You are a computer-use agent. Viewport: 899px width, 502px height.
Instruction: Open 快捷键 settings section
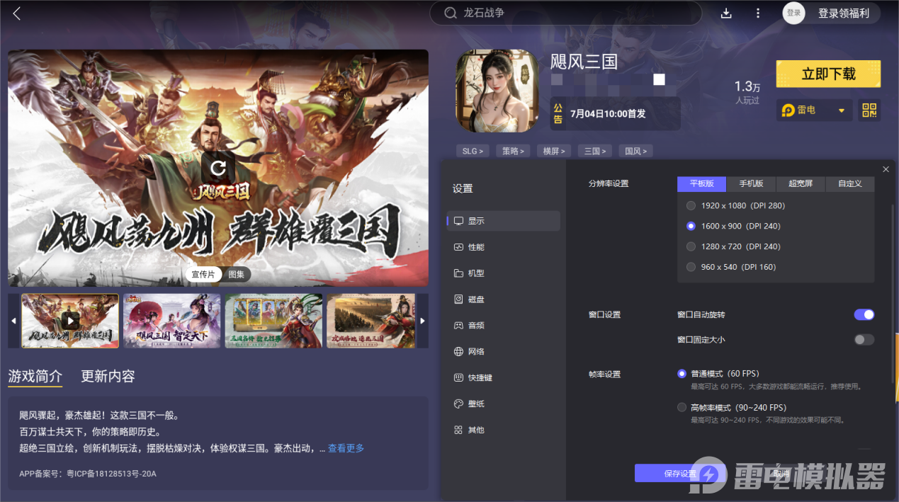[504, 378]
